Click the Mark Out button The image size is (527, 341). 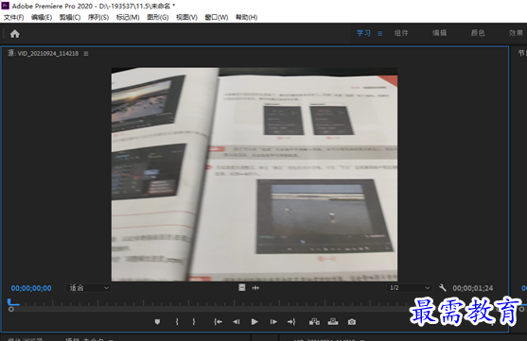click(194, 322)
